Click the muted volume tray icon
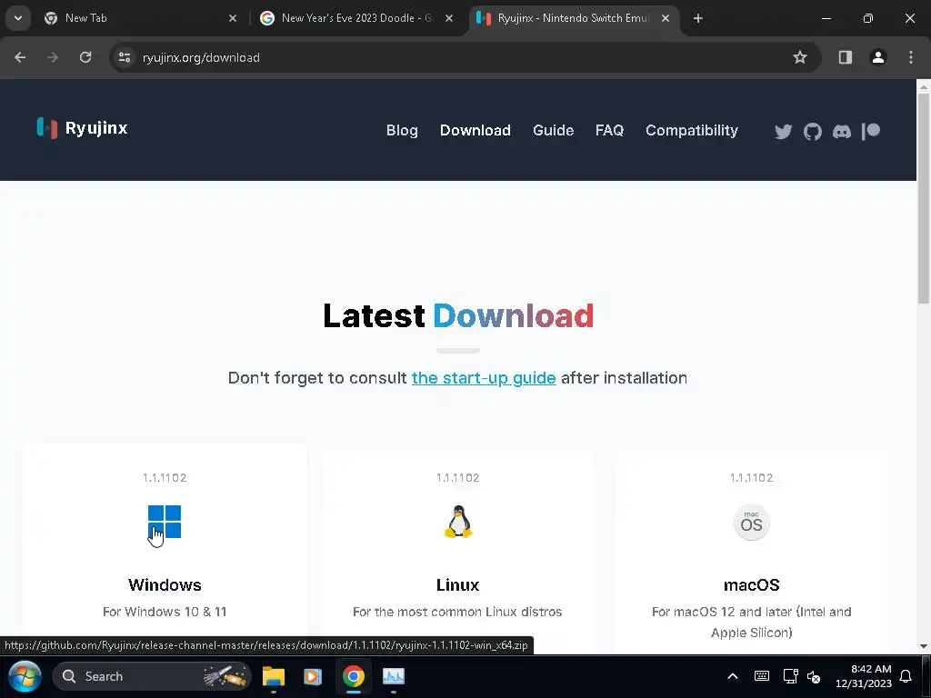Screen dimensions: 931x698 click(x=814, y=676)
